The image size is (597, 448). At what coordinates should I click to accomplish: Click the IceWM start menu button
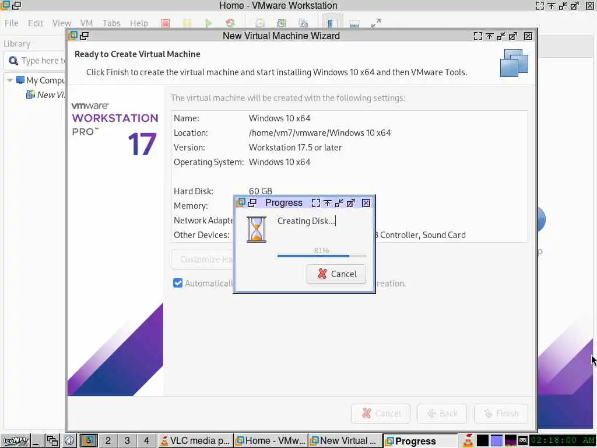[16, 441]
